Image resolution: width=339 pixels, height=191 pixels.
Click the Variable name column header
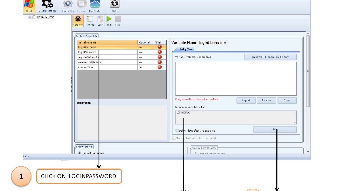pos(107,42)
